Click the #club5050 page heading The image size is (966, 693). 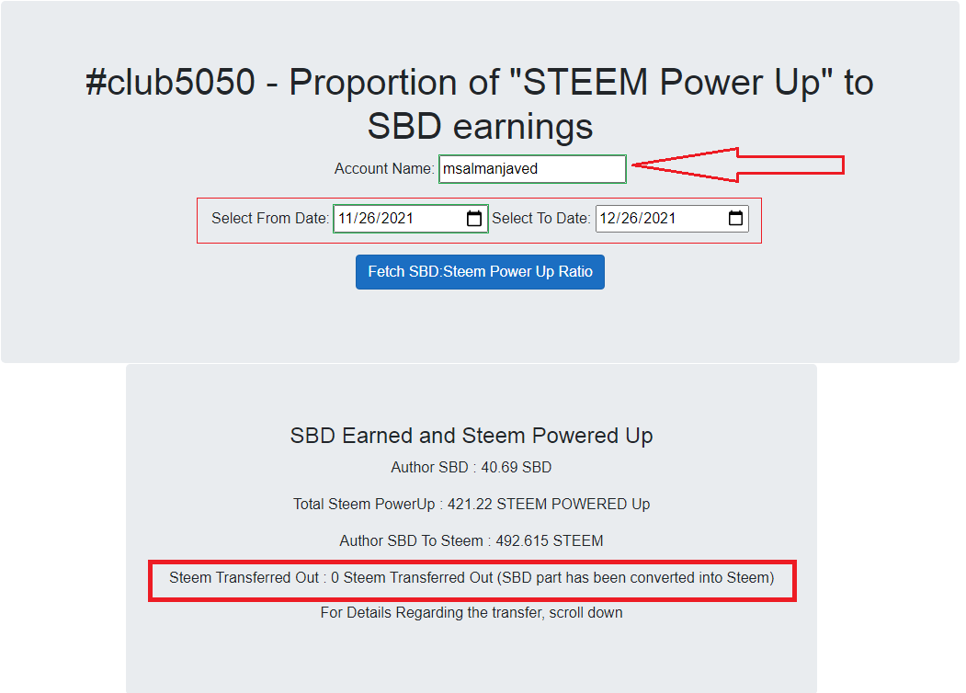pyautogui.click(x=480, y=104)
